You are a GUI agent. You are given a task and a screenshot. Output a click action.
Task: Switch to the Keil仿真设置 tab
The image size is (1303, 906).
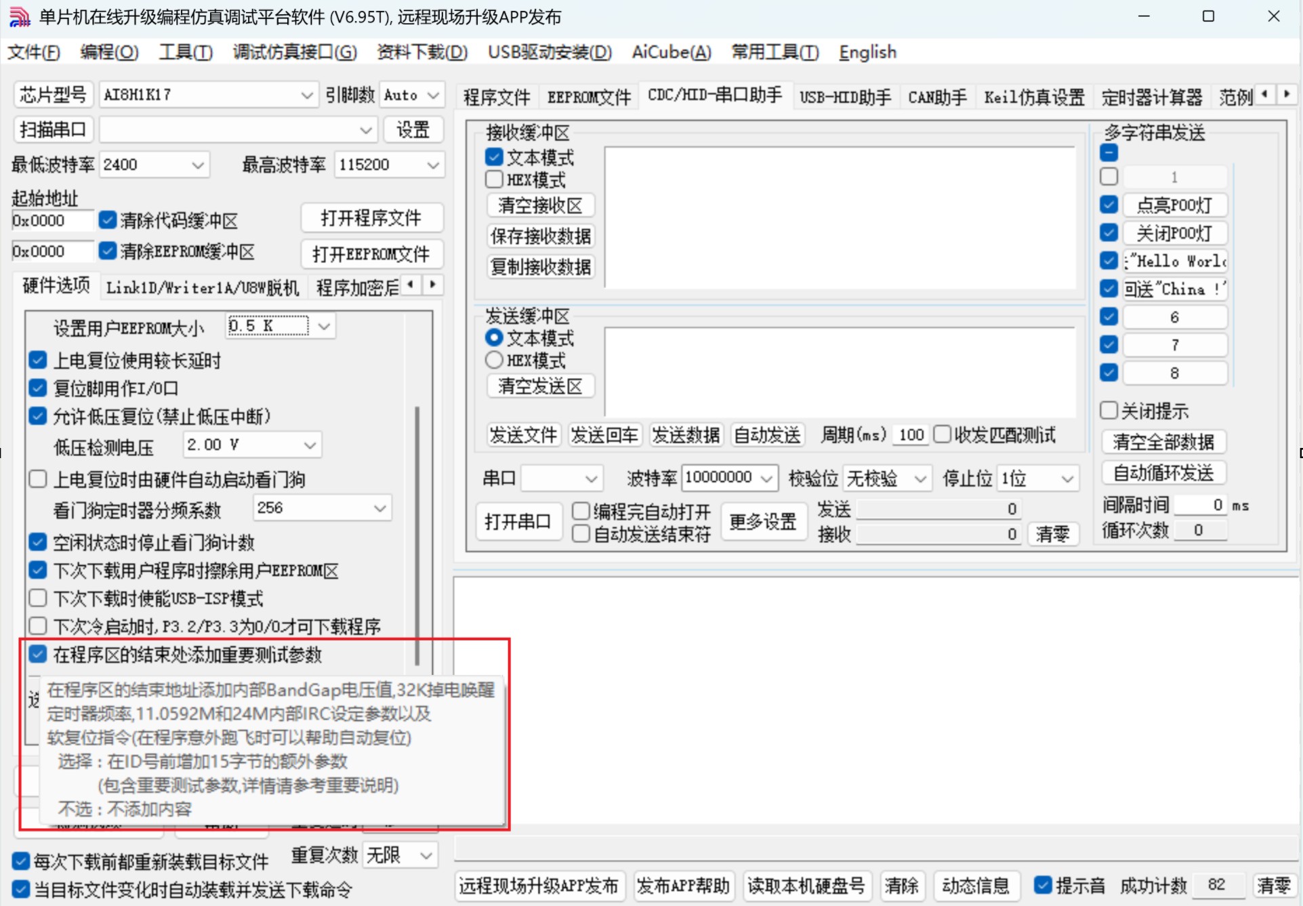pyautogui.click(x=1034, y=98)
